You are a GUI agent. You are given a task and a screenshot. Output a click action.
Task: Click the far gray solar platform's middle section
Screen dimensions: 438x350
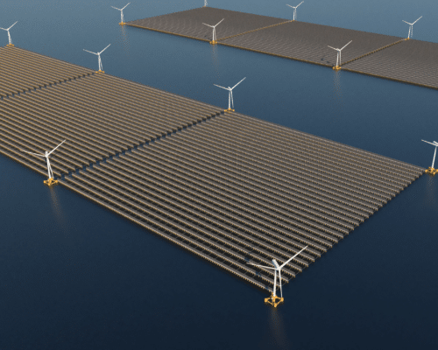point(311,43)
